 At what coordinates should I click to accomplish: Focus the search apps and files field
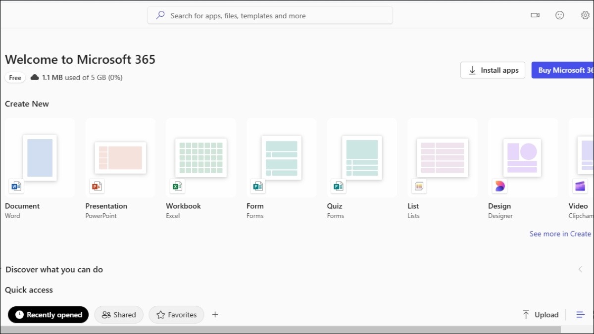tap(270, 15)
